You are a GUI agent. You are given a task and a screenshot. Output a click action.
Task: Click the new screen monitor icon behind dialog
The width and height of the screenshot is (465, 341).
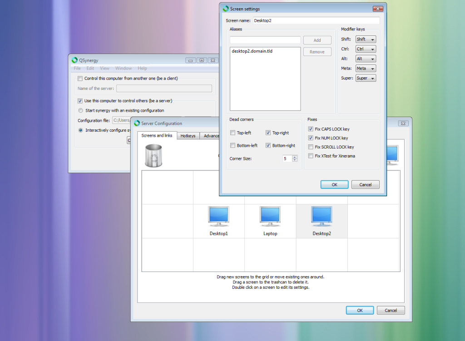(x=393, y=155)
